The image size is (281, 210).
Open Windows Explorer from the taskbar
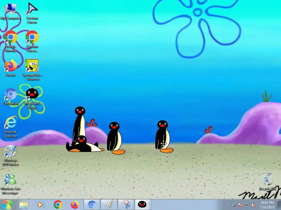(24, 205)
